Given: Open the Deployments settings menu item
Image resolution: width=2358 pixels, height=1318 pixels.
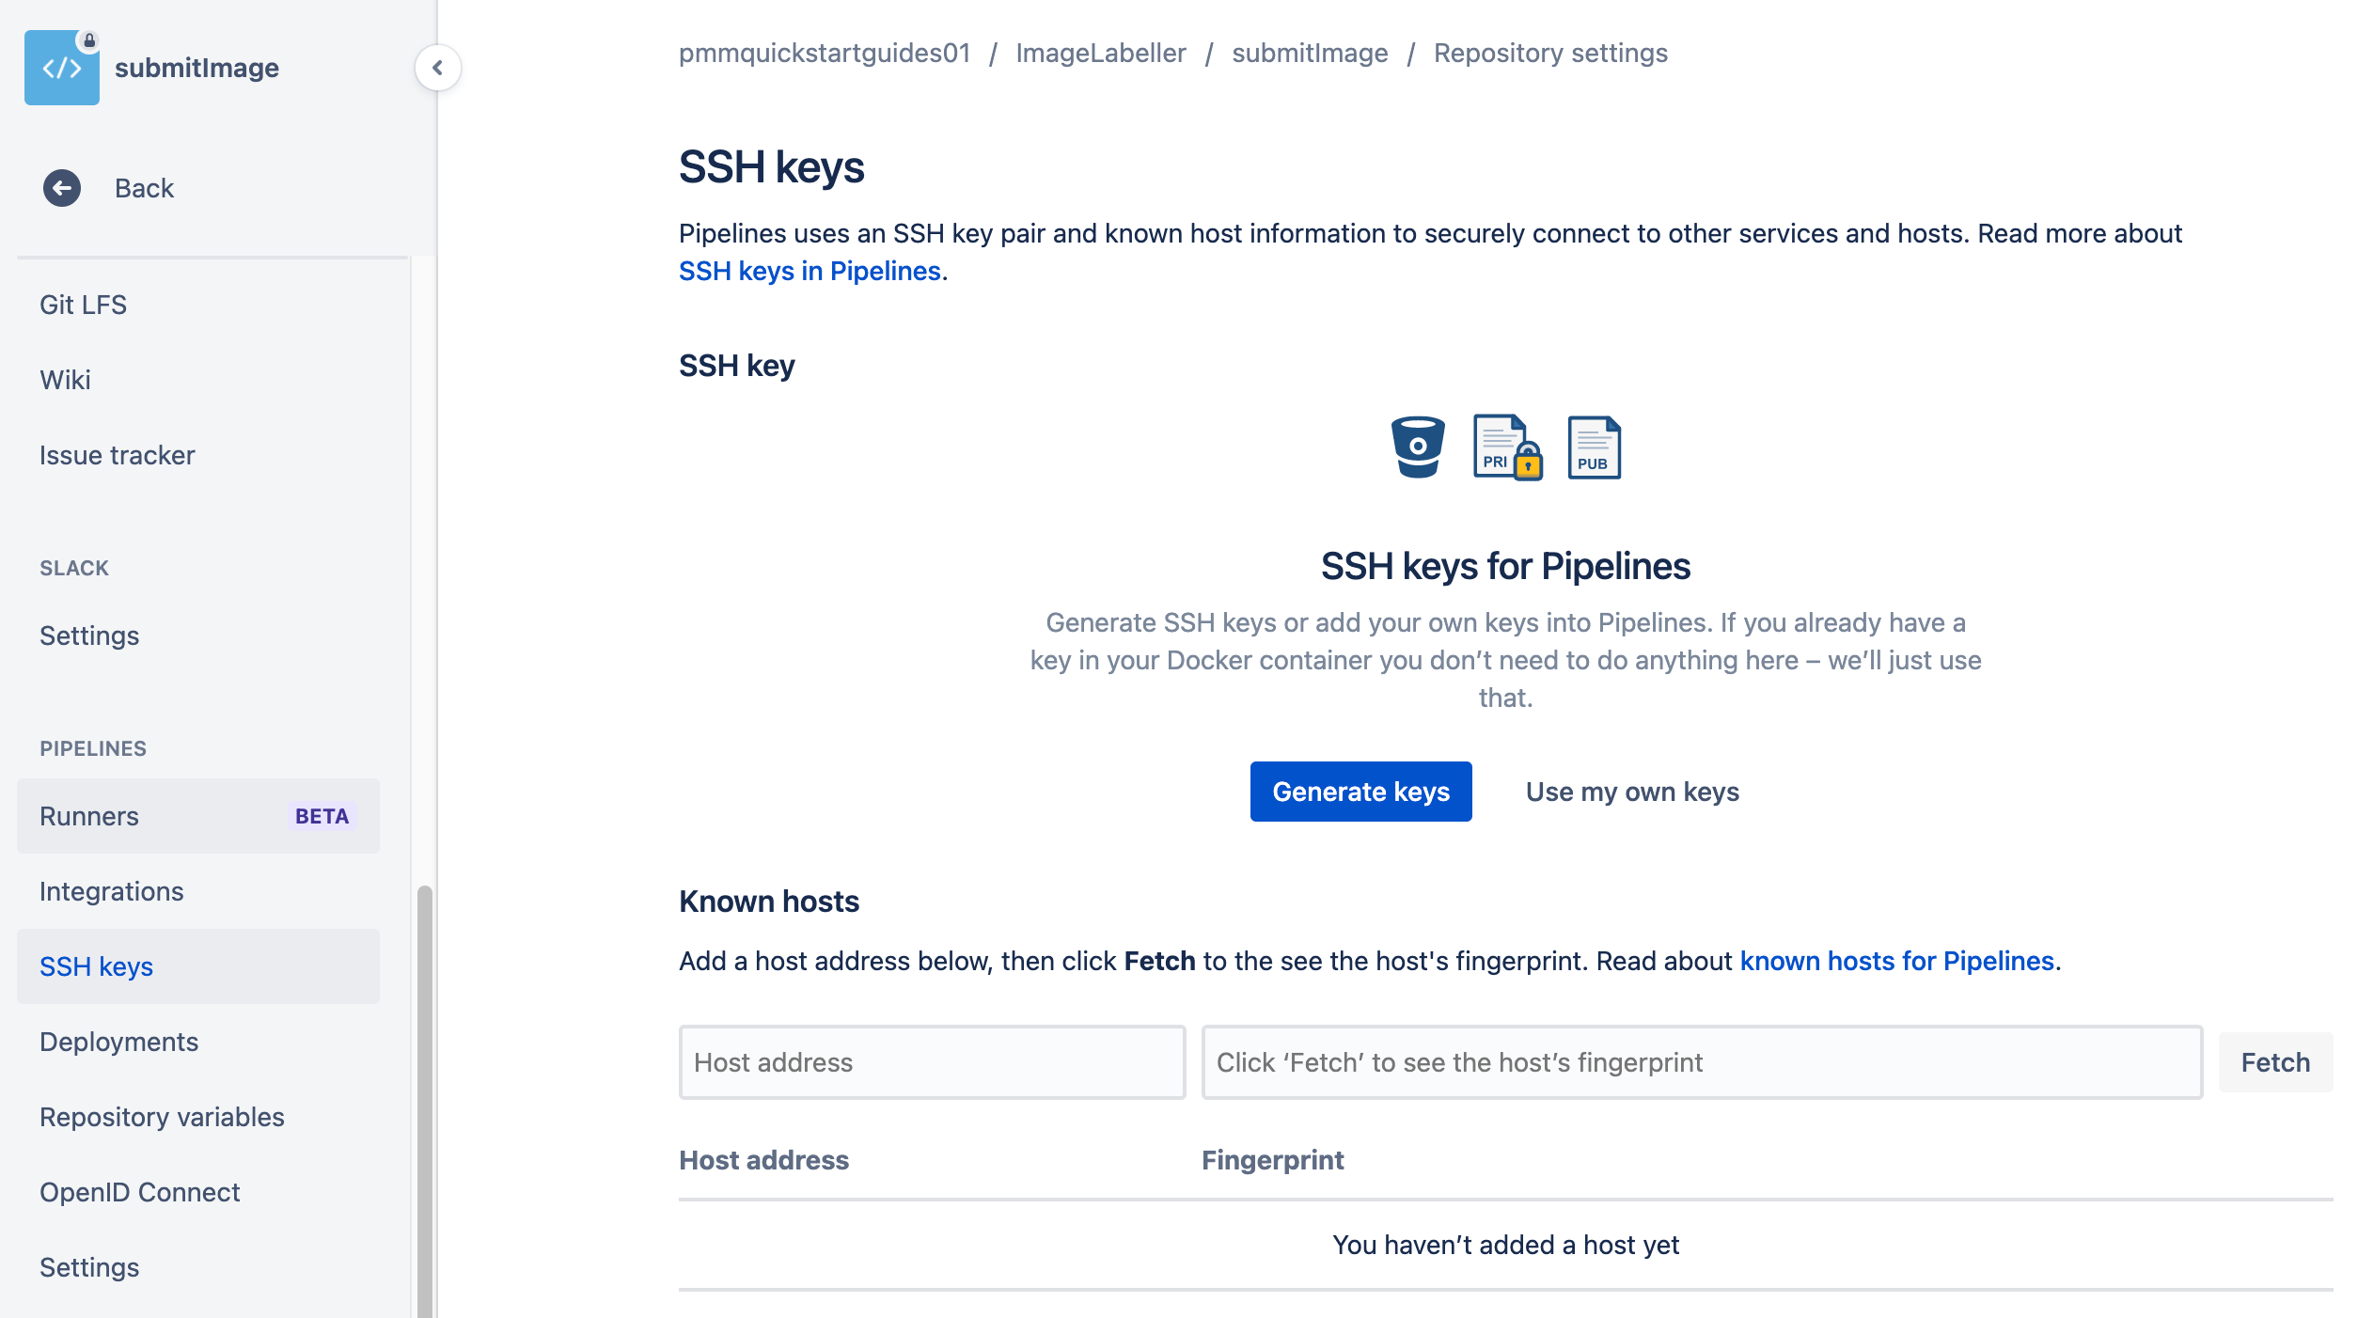Looking at the screenshot, I should point(118,1041).
